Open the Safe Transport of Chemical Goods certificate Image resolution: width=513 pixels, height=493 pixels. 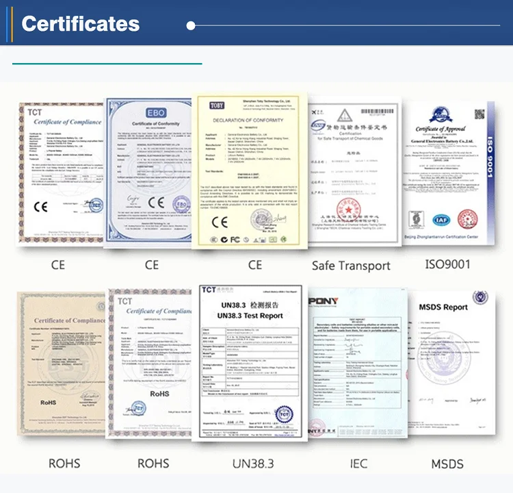[x=354, y=170]
